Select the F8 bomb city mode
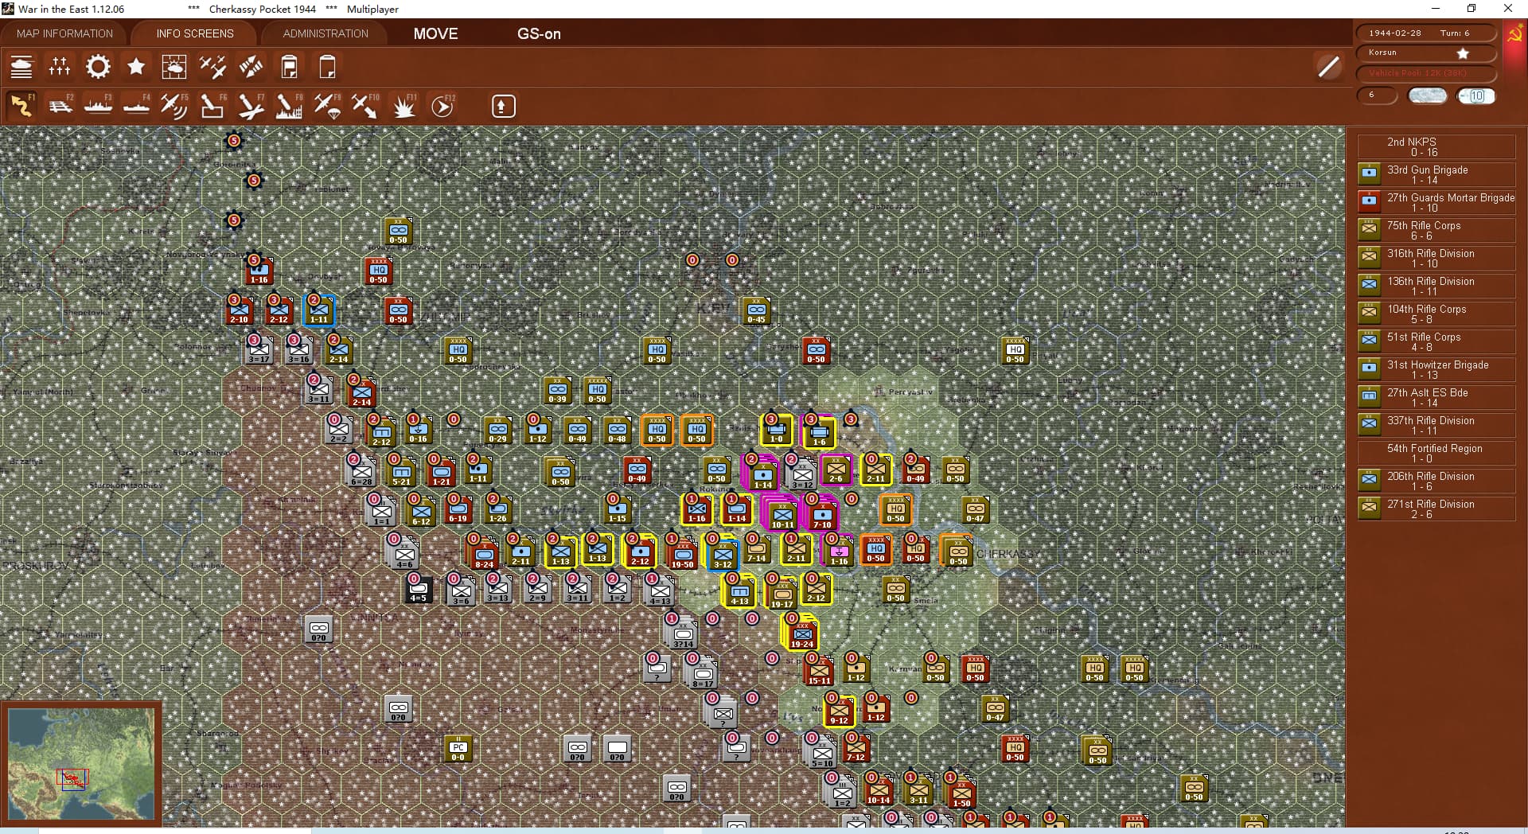1528x834 pixels. 289,106
